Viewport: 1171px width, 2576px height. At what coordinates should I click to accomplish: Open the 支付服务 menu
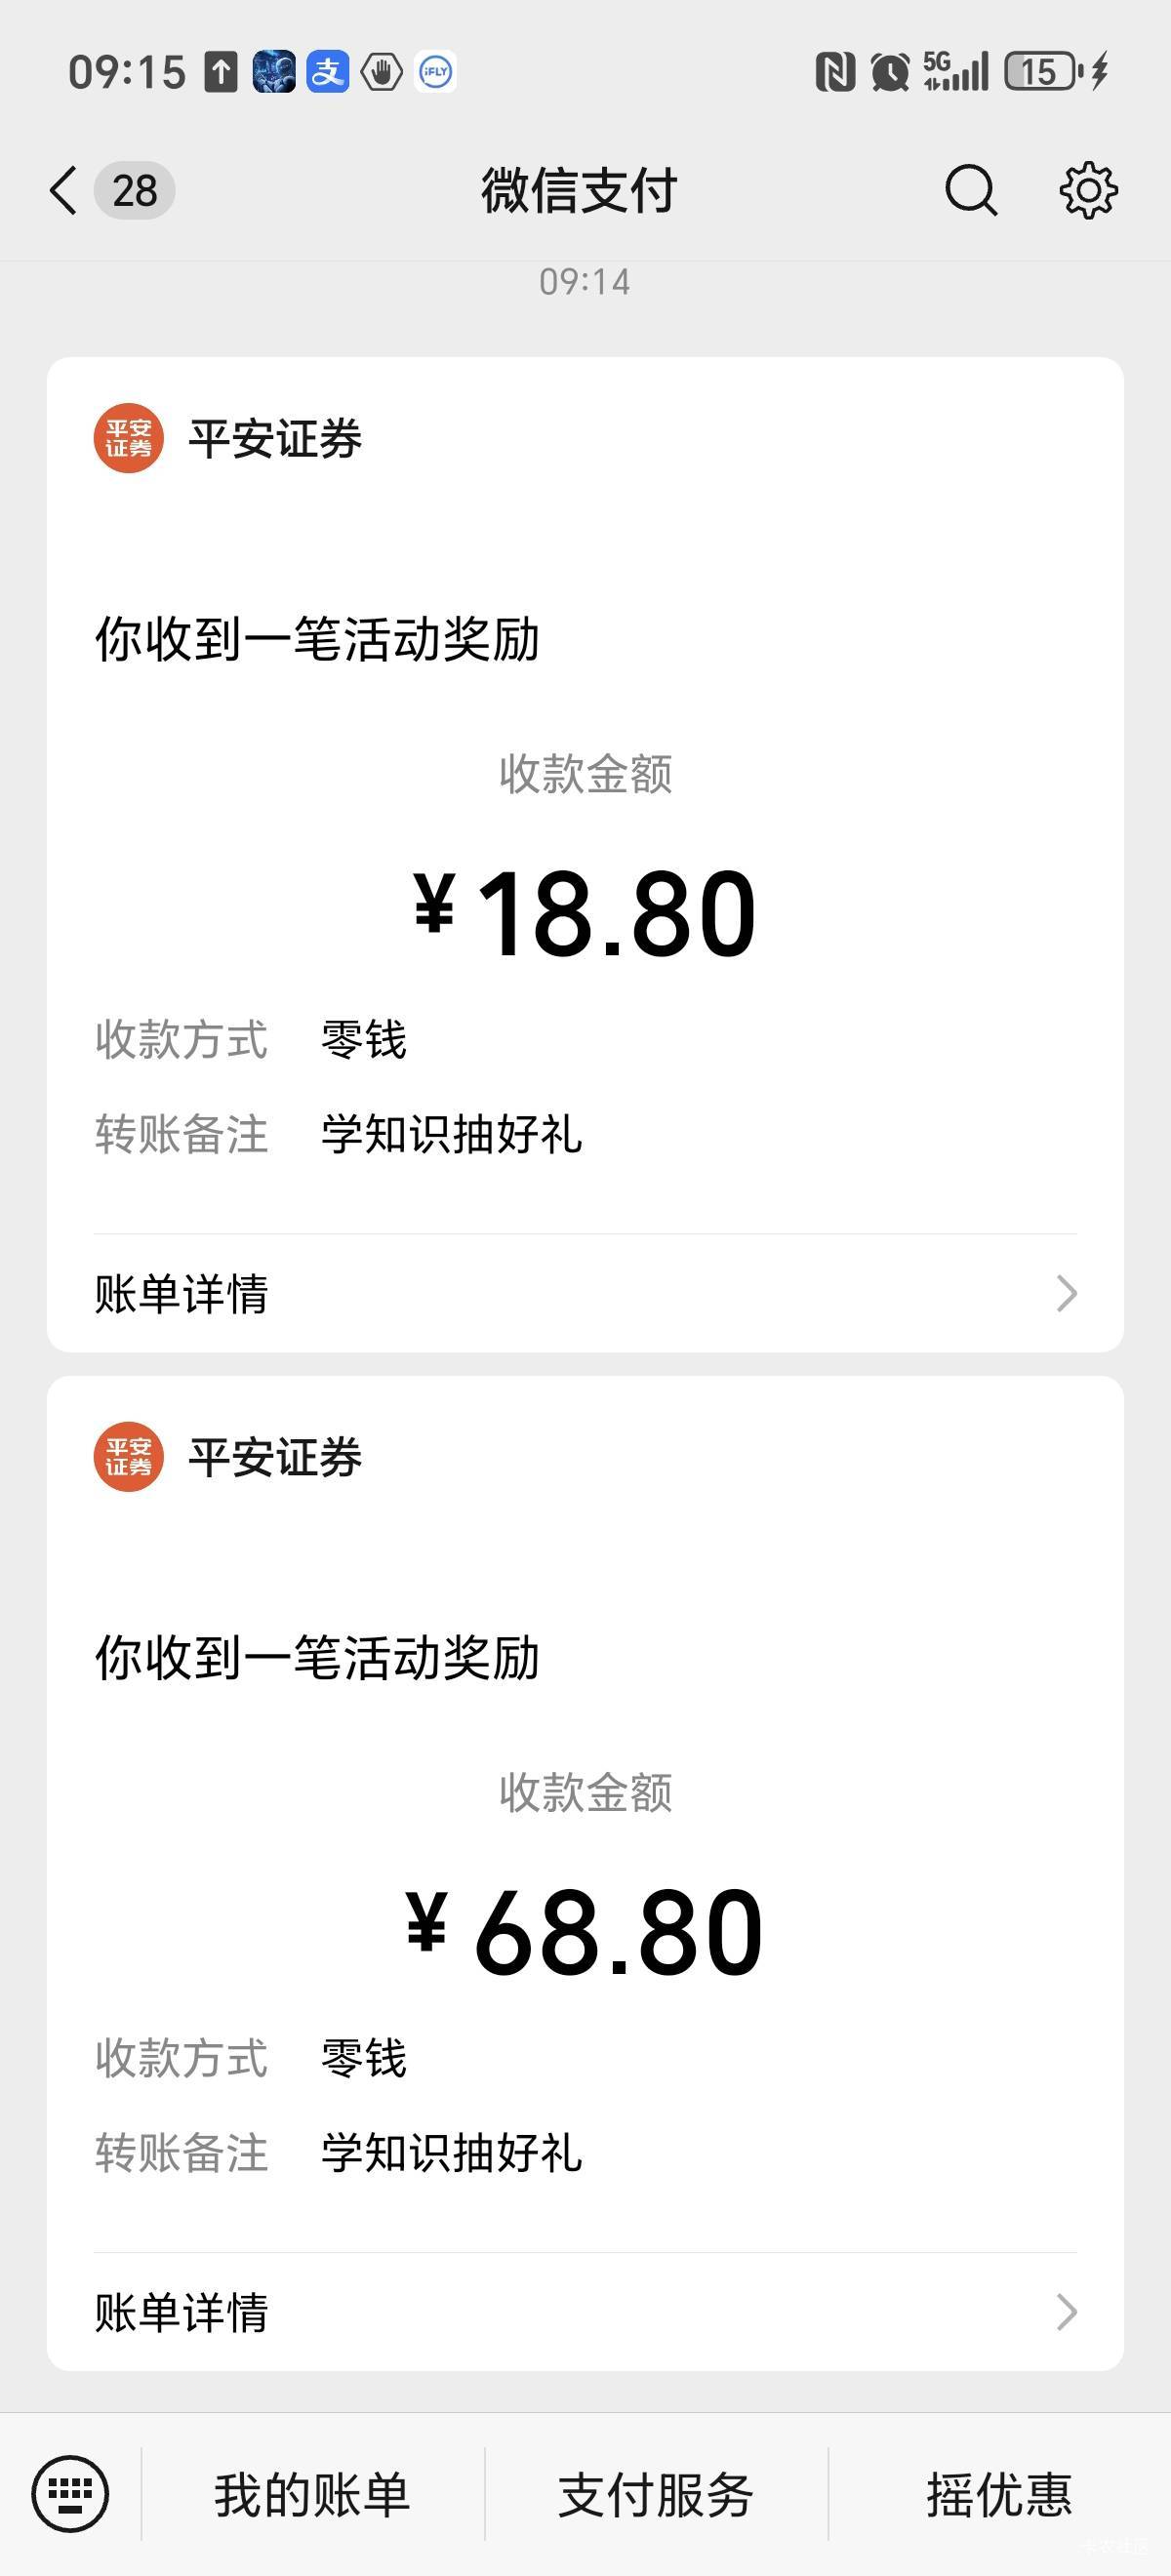coord(655,2493)
